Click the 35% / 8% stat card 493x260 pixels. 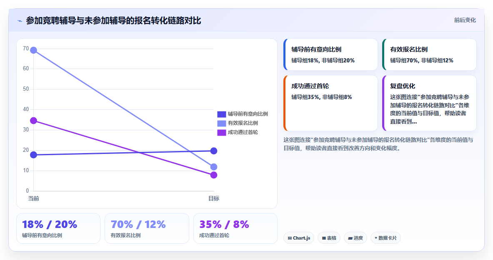(x=235, y=228)
